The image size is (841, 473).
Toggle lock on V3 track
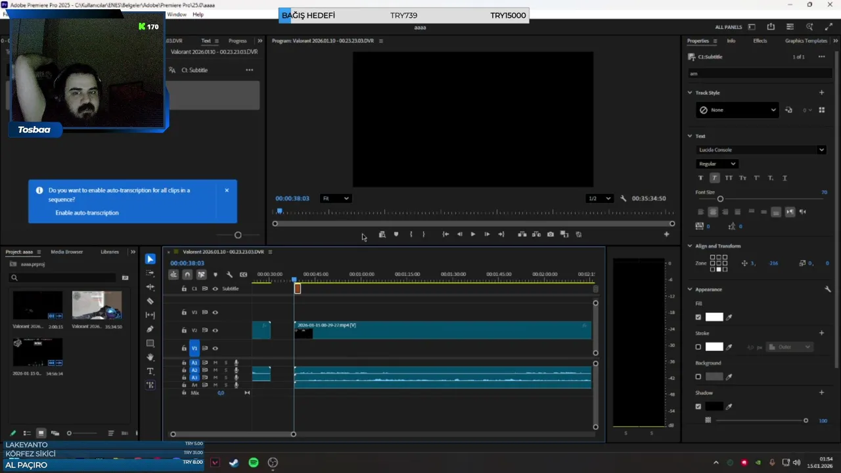pos(184,313)
